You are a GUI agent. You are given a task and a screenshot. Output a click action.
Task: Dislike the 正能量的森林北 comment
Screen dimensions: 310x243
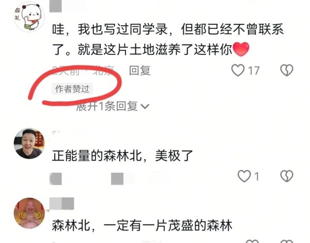(287, 176)
